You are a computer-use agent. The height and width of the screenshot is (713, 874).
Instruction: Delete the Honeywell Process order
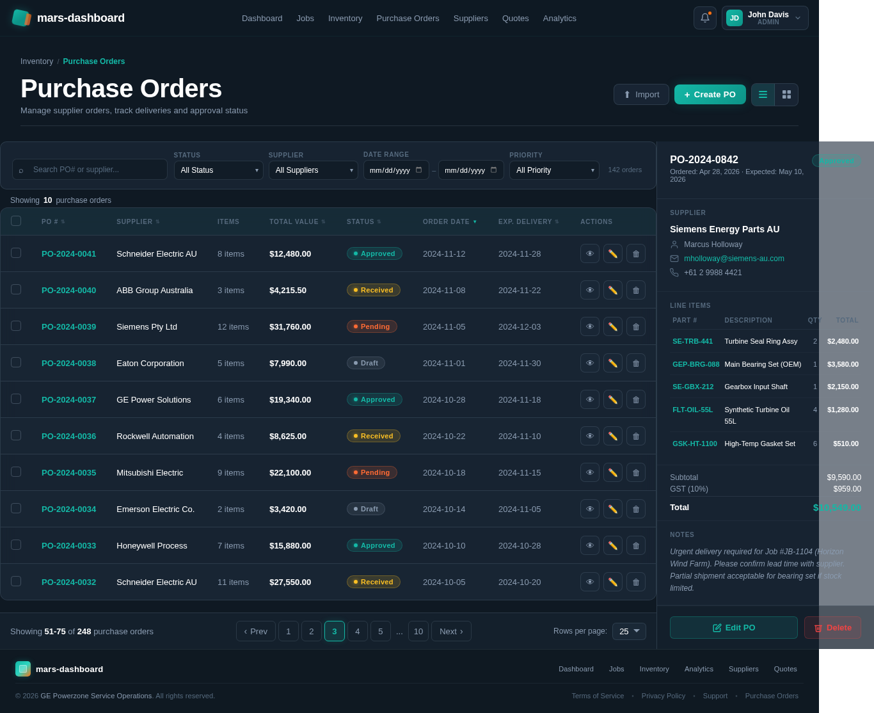tap(636, 545)
